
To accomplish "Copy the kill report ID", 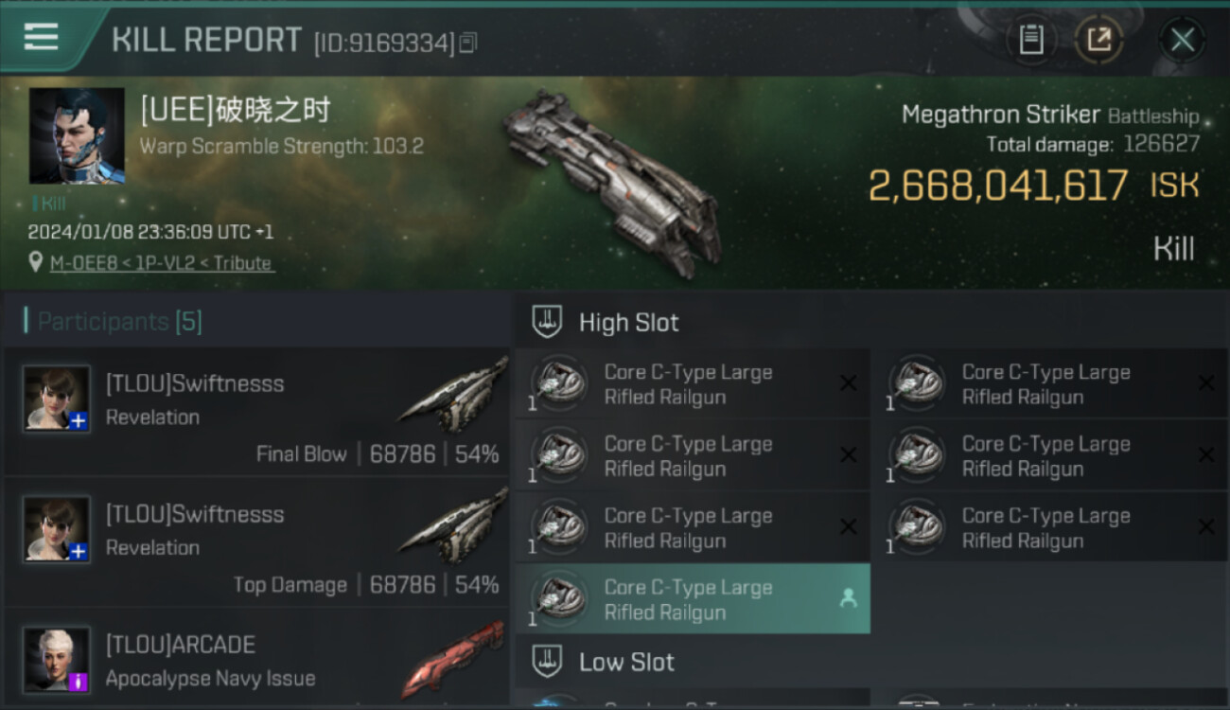I will pyautogui.click(x=468, y=43).
